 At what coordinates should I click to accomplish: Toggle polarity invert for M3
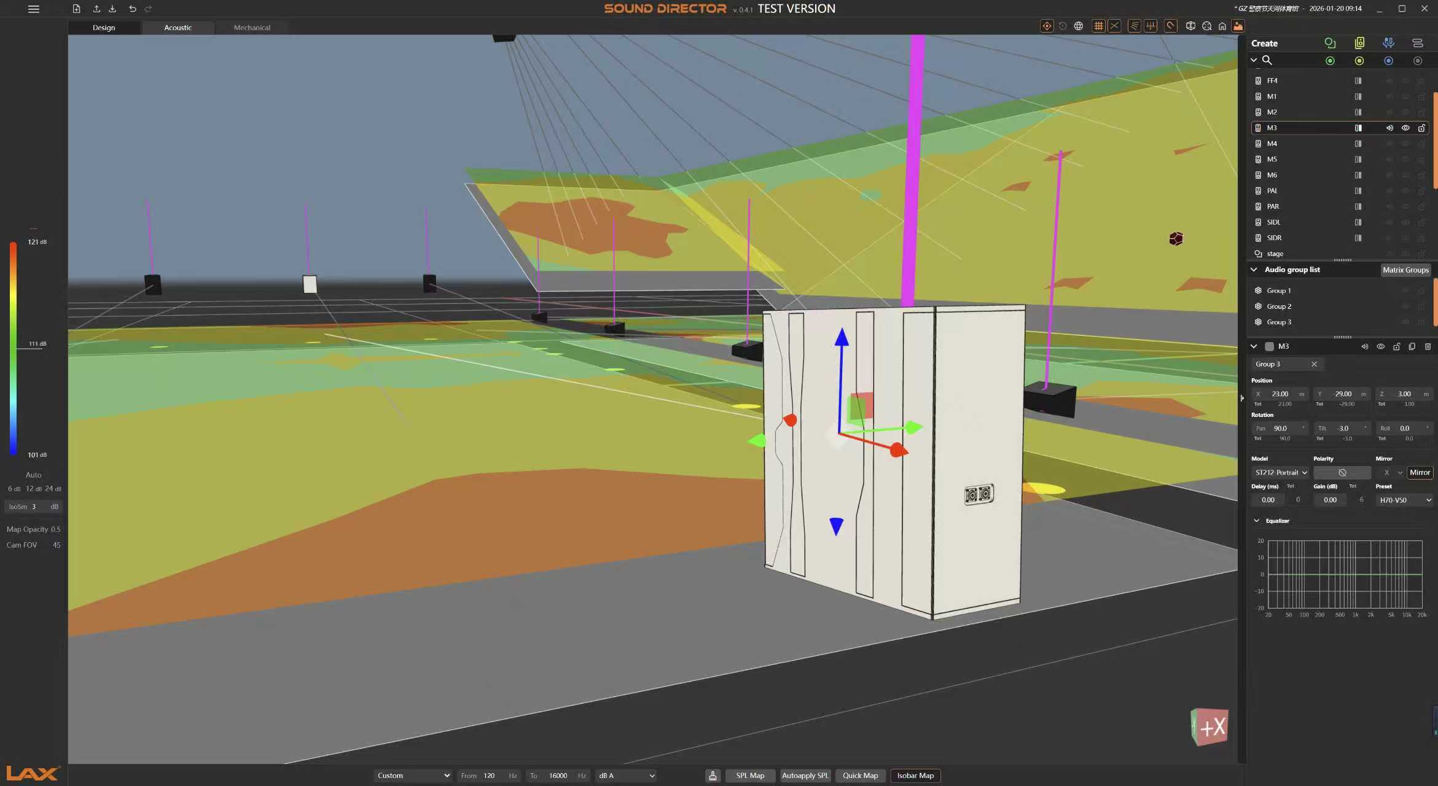(x=1342, y=472)
